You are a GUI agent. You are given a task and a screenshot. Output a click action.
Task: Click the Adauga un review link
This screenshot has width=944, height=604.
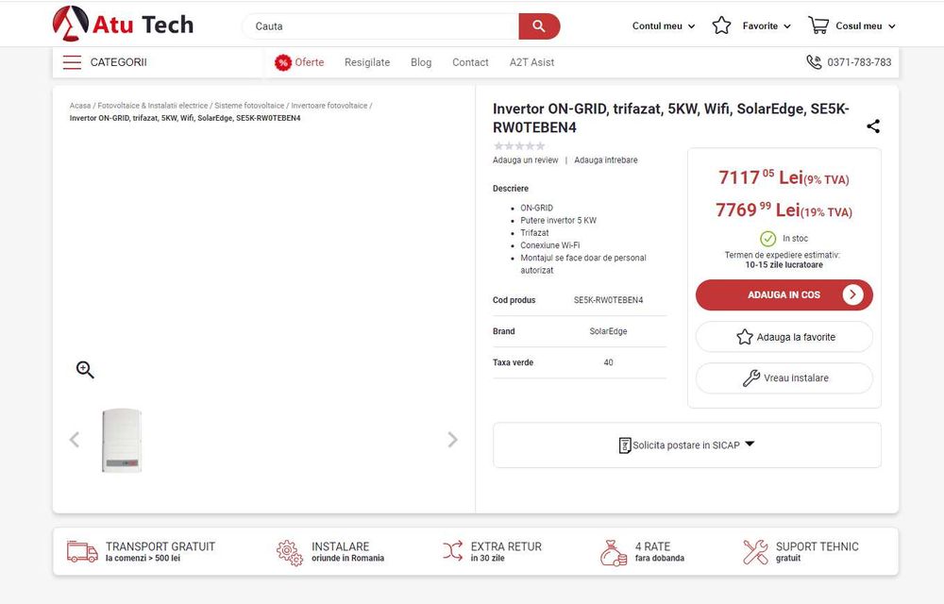(526, 160)
